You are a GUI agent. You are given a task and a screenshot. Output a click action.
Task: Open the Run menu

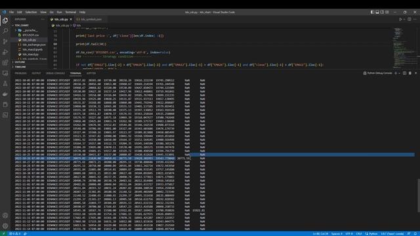tap(59, 12)
